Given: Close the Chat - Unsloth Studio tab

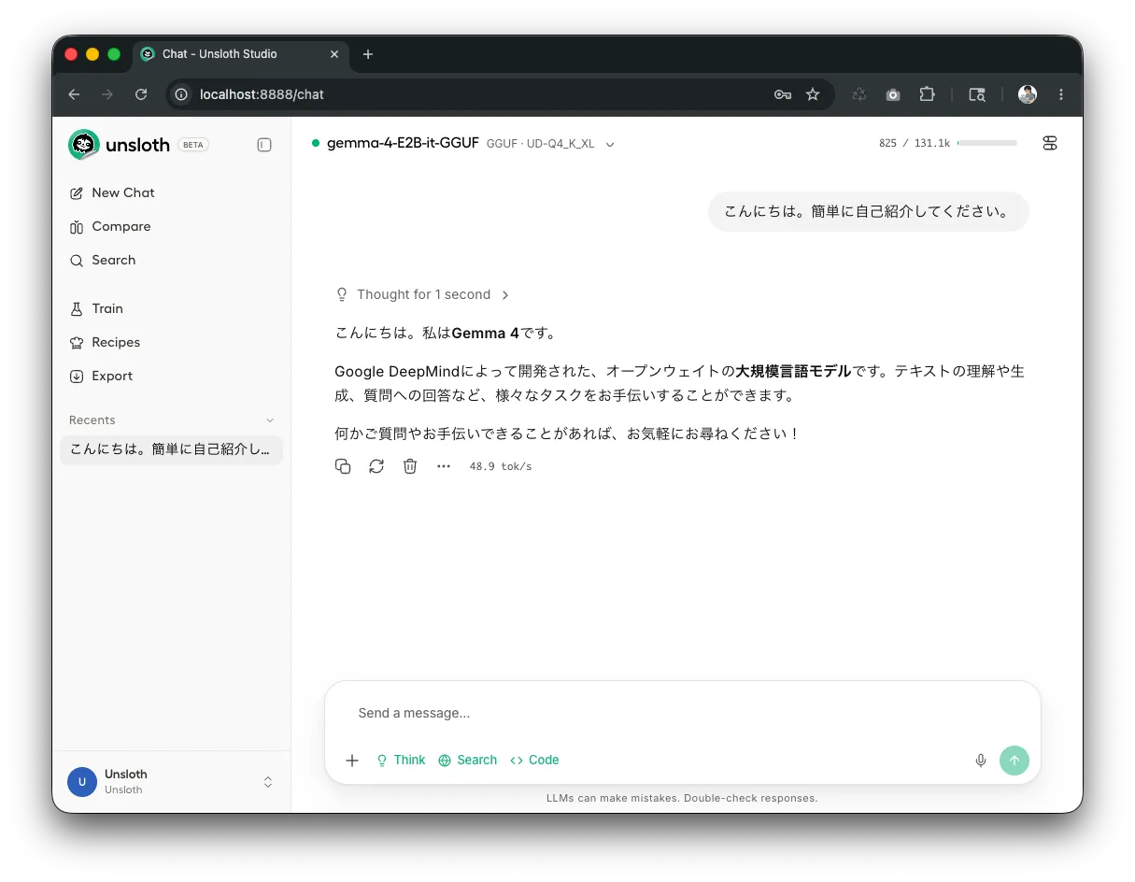Looking at the screenshot, I should coord(334,54).
